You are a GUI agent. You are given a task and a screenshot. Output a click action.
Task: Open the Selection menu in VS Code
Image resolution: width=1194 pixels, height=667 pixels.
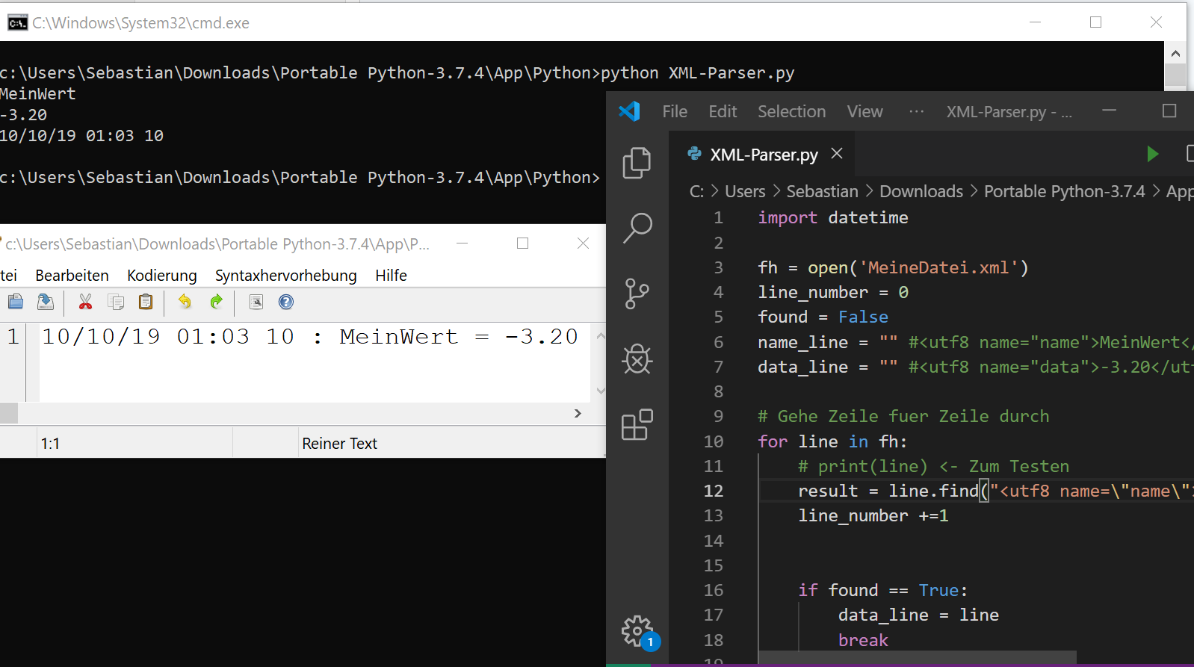[792, 111]
